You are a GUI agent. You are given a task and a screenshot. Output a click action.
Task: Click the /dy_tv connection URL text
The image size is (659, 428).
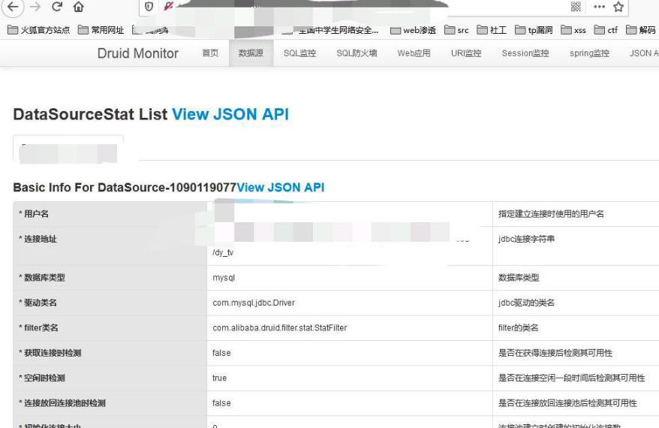(223, 252)
